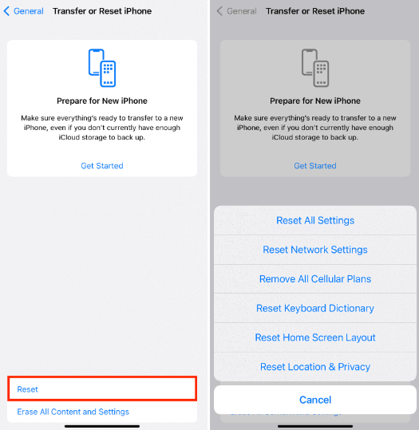The width and height of the screenshot is (419, 430).
Task: Tap the grayed General label on right
Action: pos(242,11)
